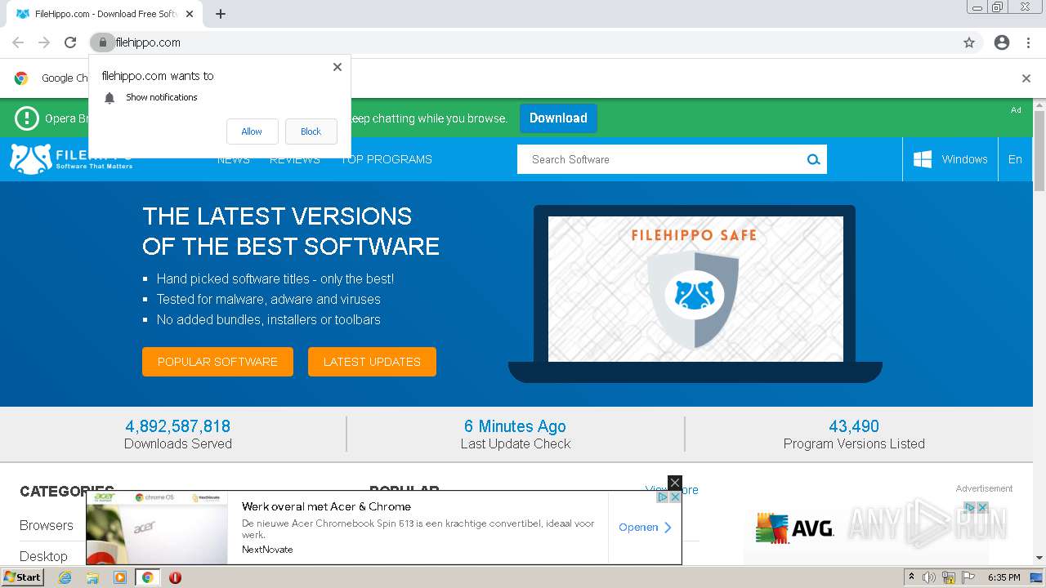
Task: Click the AVG advertisement logo
Action: 794,528
